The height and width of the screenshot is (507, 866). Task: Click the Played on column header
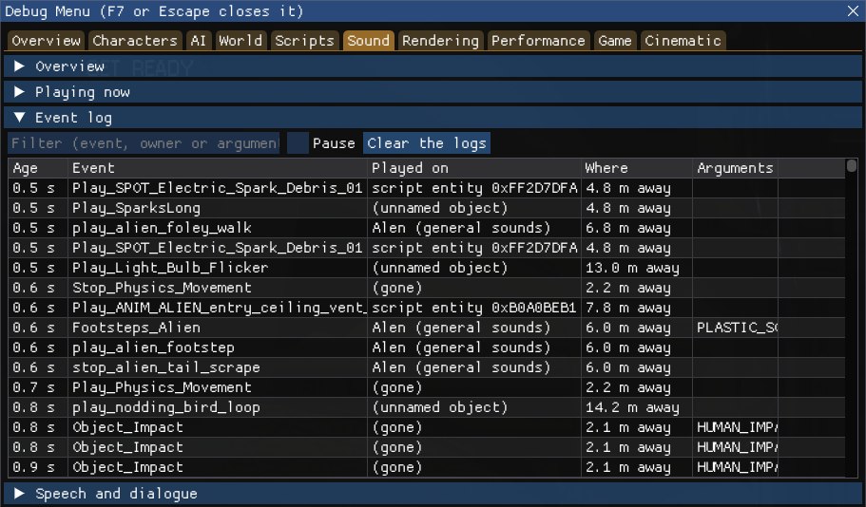tap(474, 168)
